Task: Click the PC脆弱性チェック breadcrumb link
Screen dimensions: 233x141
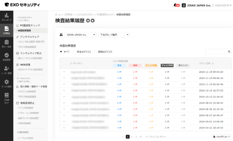Action: [105, 14]
